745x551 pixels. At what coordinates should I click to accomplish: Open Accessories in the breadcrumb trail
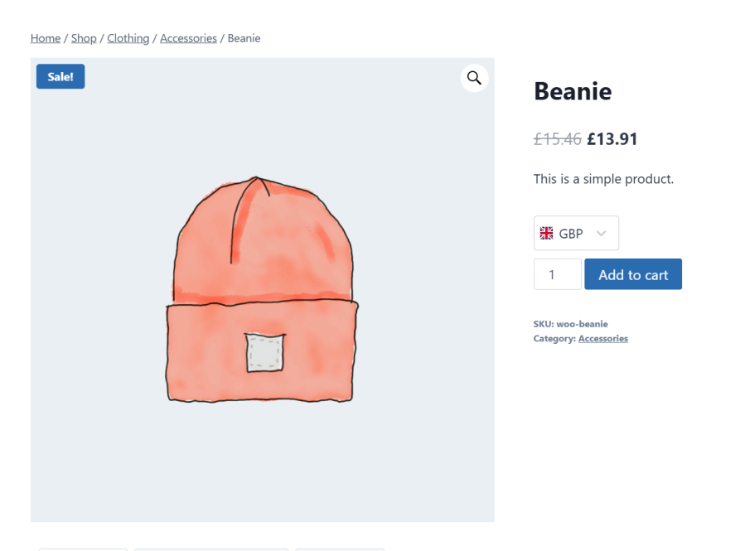coord(188,38)
